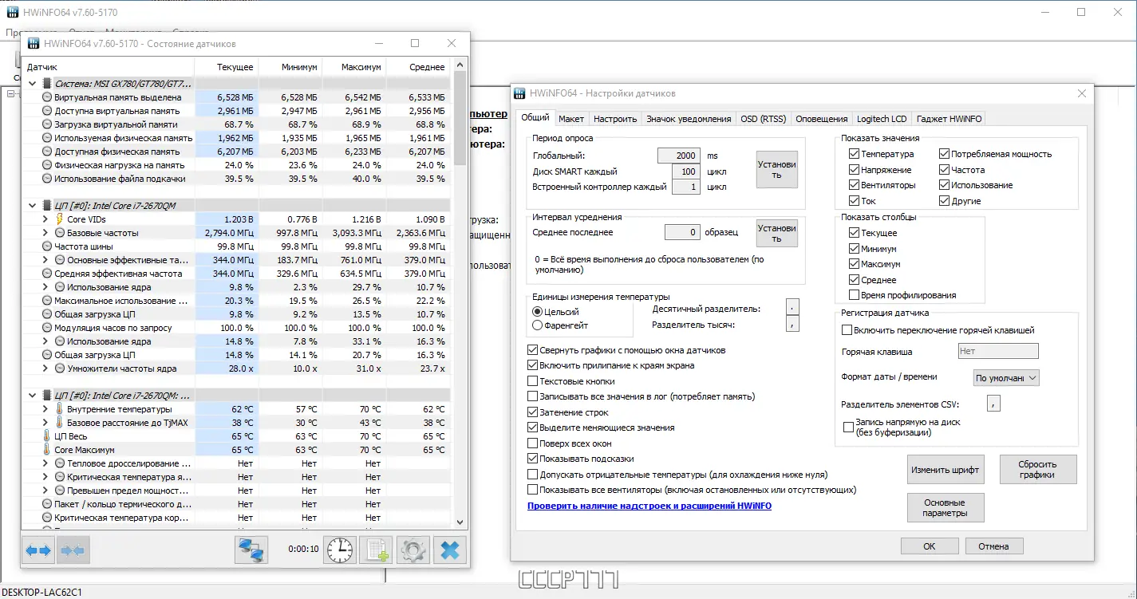The width and height of the screenshot is (1137, 599).
Task: Toggle the Затенение строк checkbox
Action: pos(532,412)
